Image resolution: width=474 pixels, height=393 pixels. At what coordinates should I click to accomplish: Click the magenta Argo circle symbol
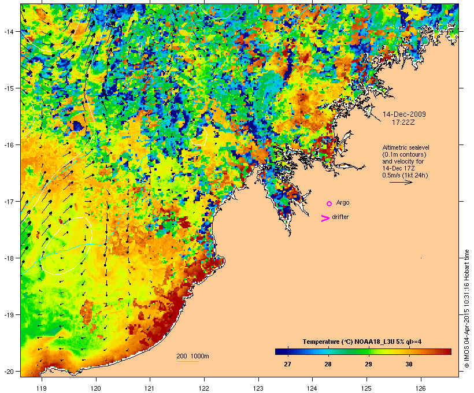[x=329, y=204]
